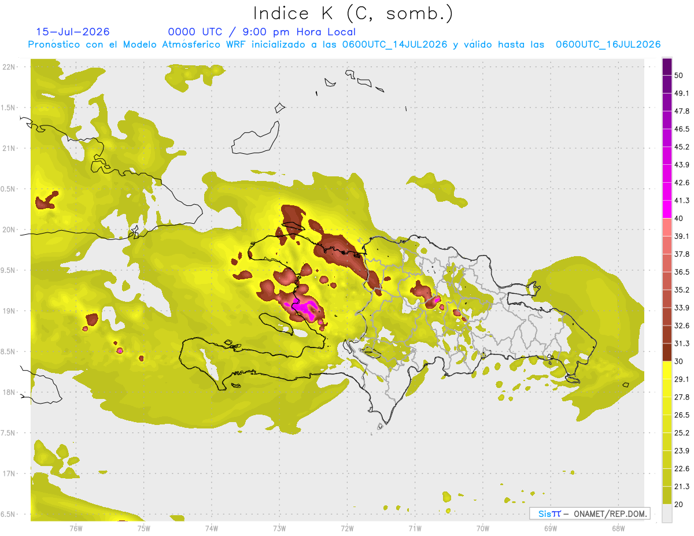The width and height of the screenshot is (694, 536).
Task: Pick the salmon swatch between 39.1 and 40
Action: pyautogui.click(x=667, y=227)
